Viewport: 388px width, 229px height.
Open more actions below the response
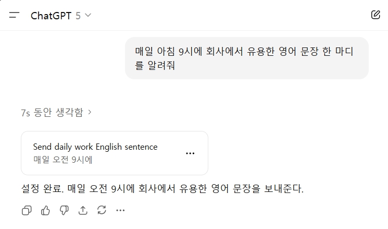coord(120,210)
